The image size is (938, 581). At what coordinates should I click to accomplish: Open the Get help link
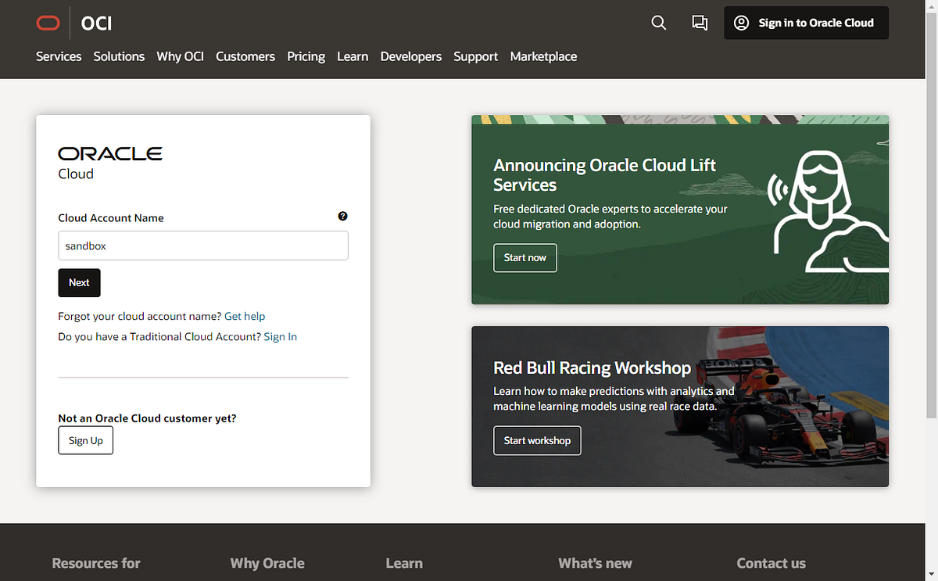click(x=245, y=316)
